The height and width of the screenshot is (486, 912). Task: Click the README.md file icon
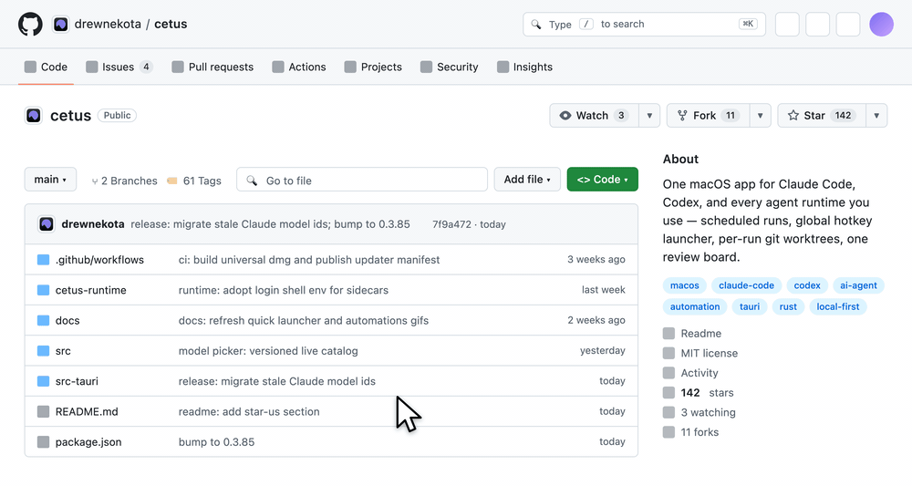click(43, 411)
